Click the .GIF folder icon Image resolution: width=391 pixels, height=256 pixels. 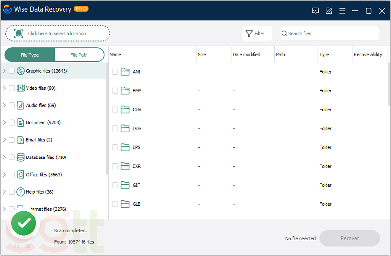click(125, 185)
